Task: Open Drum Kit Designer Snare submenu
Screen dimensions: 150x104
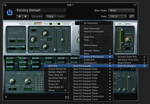Action: (91, 90)
